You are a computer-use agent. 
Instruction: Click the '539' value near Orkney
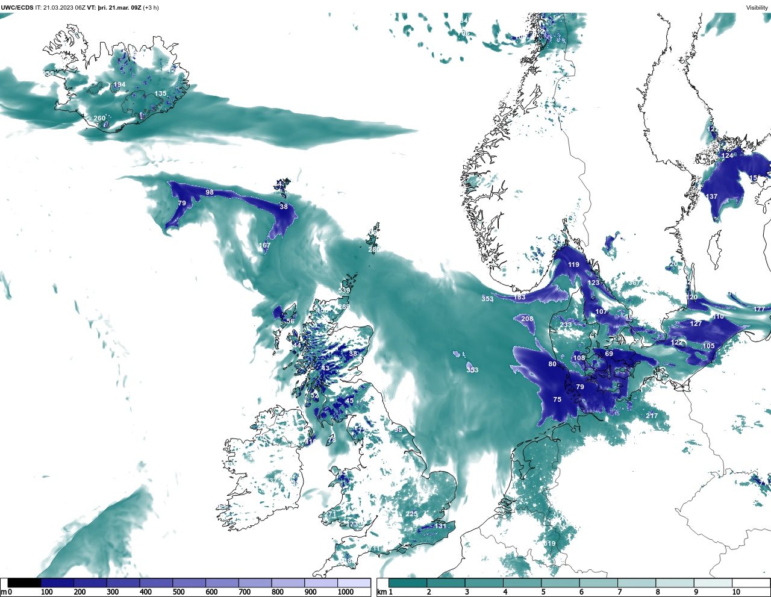[344, 290]
